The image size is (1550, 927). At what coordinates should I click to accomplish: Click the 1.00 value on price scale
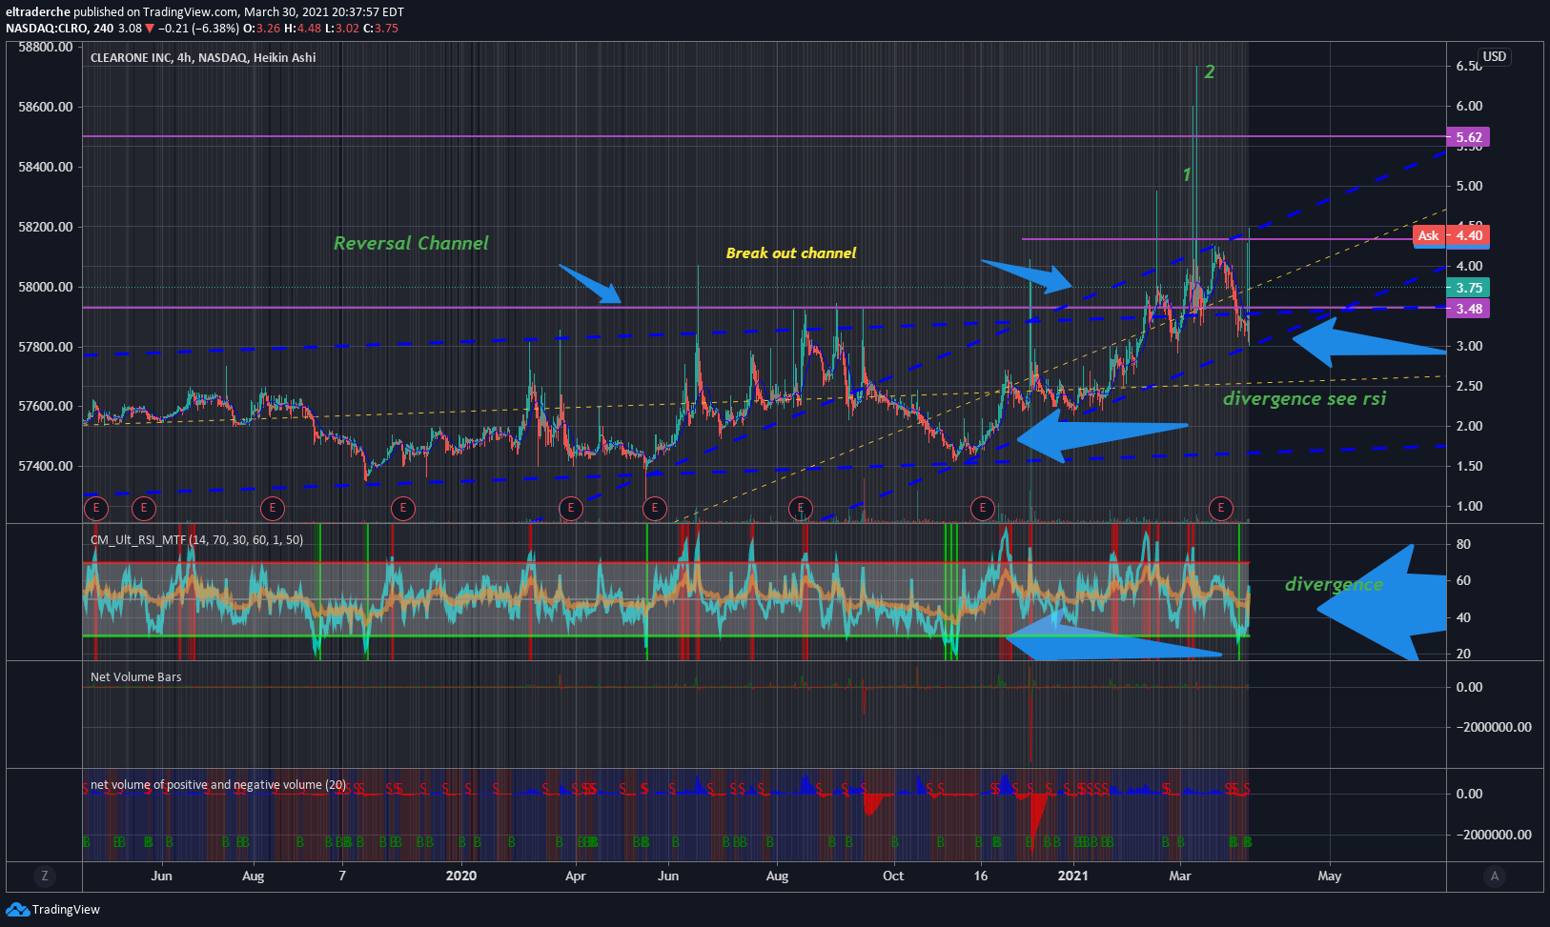[x=1469, y=506]
